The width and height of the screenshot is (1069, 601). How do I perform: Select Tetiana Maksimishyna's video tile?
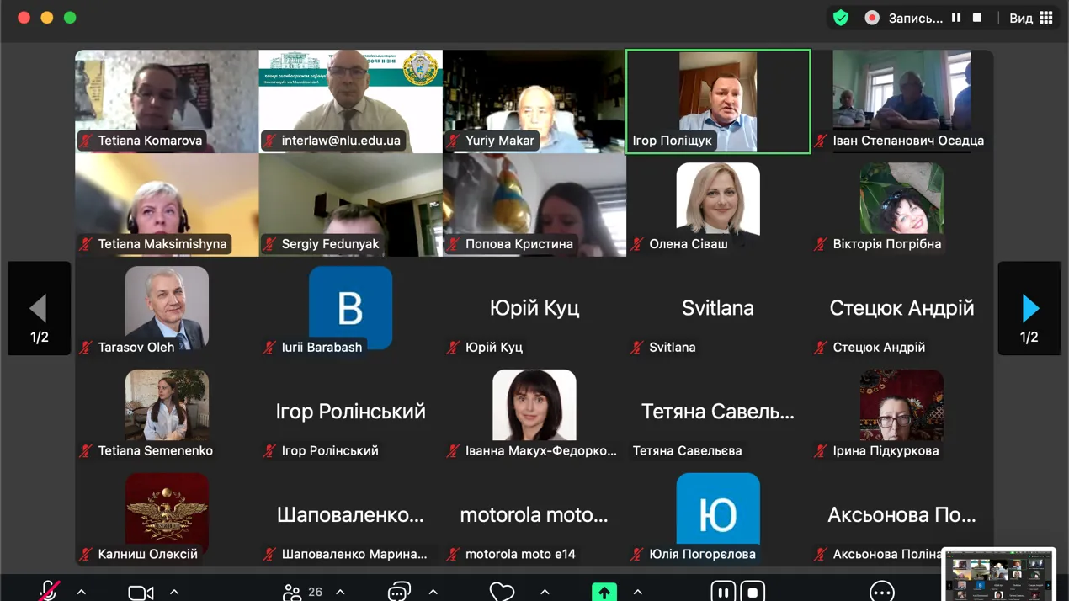167,205
